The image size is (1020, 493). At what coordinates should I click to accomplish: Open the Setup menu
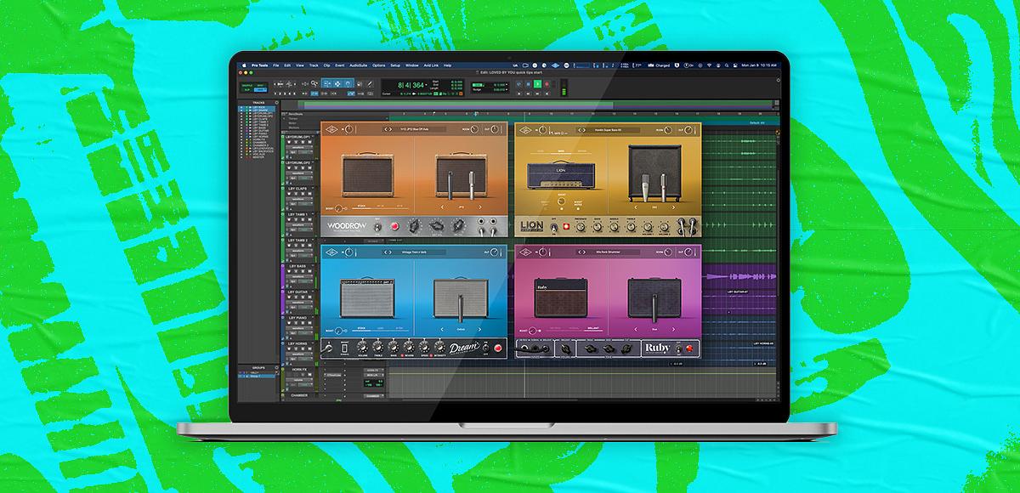[x=395, y=65]
